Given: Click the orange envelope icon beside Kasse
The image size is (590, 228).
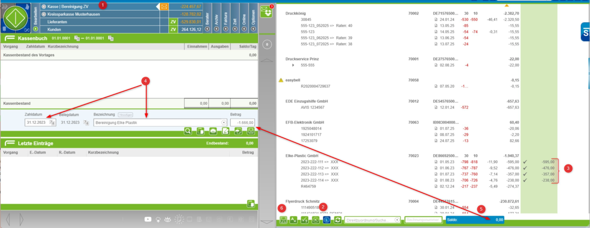Looking at the screenshot, I should pos(164,7).
